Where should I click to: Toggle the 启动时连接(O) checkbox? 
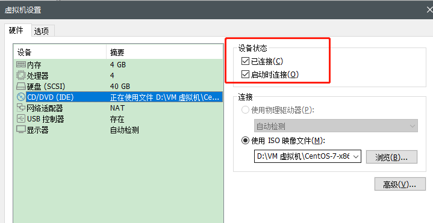pyautogui.click(x=245, y=74)
